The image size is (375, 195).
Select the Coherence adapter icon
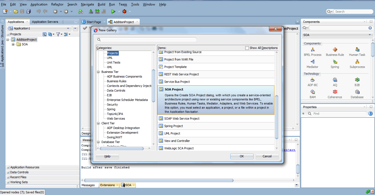click(335, 92)
